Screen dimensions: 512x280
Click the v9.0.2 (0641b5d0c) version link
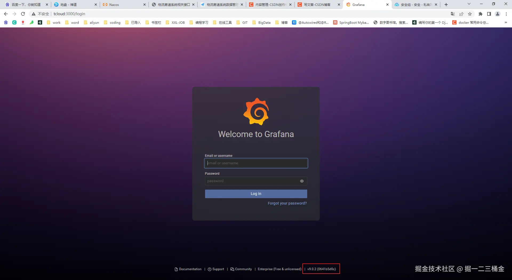(322, 269)
